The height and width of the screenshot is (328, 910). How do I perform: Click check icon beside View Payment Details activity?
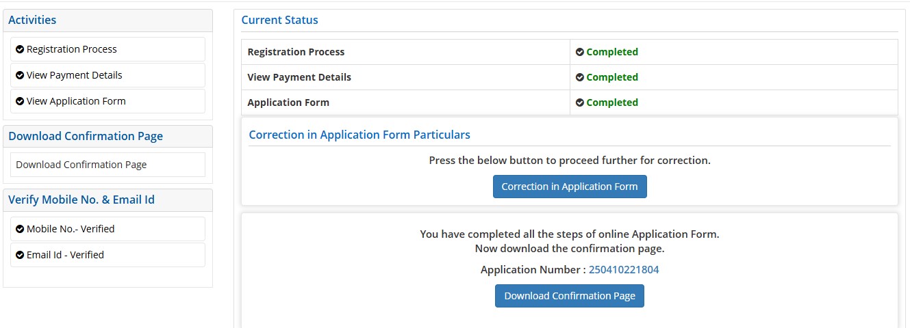20,75
